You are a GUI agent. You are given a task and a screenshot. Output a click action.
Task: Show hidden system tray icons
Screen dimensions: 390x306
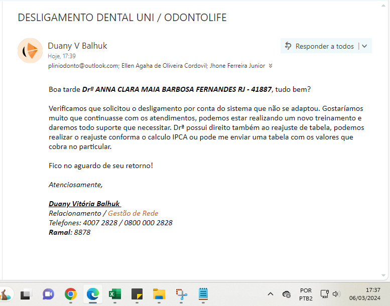(270, 294)
